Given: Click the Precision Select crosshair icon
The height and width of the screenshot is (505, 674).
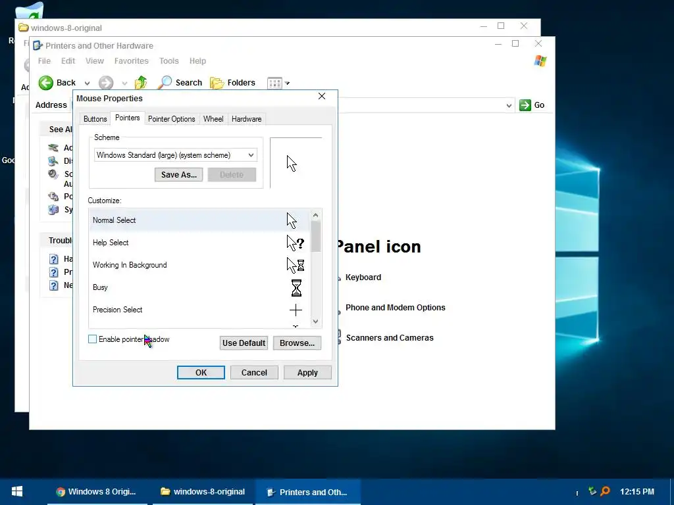Looking at the screenshot, I should click(x=296, y=310).
